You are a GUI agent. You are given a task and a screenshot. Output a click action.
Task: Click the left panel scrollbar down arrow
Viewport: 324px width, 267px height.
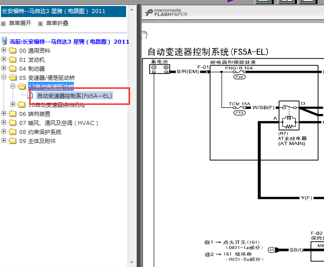132,262
